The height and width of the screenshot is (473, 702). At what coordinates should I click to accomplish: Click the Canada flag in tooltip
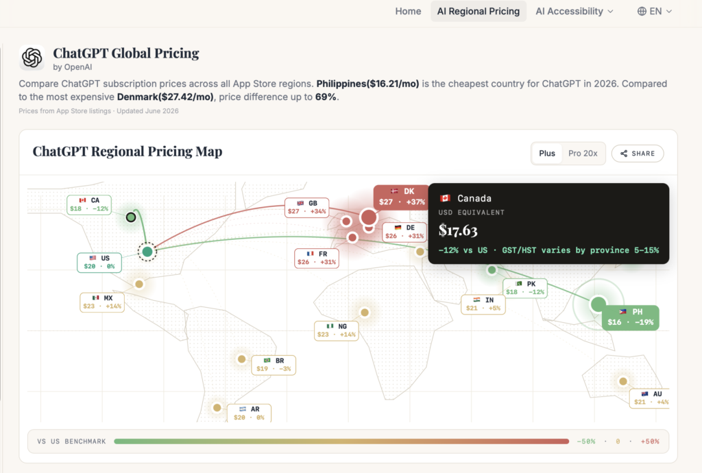click(x=444, y=198)
